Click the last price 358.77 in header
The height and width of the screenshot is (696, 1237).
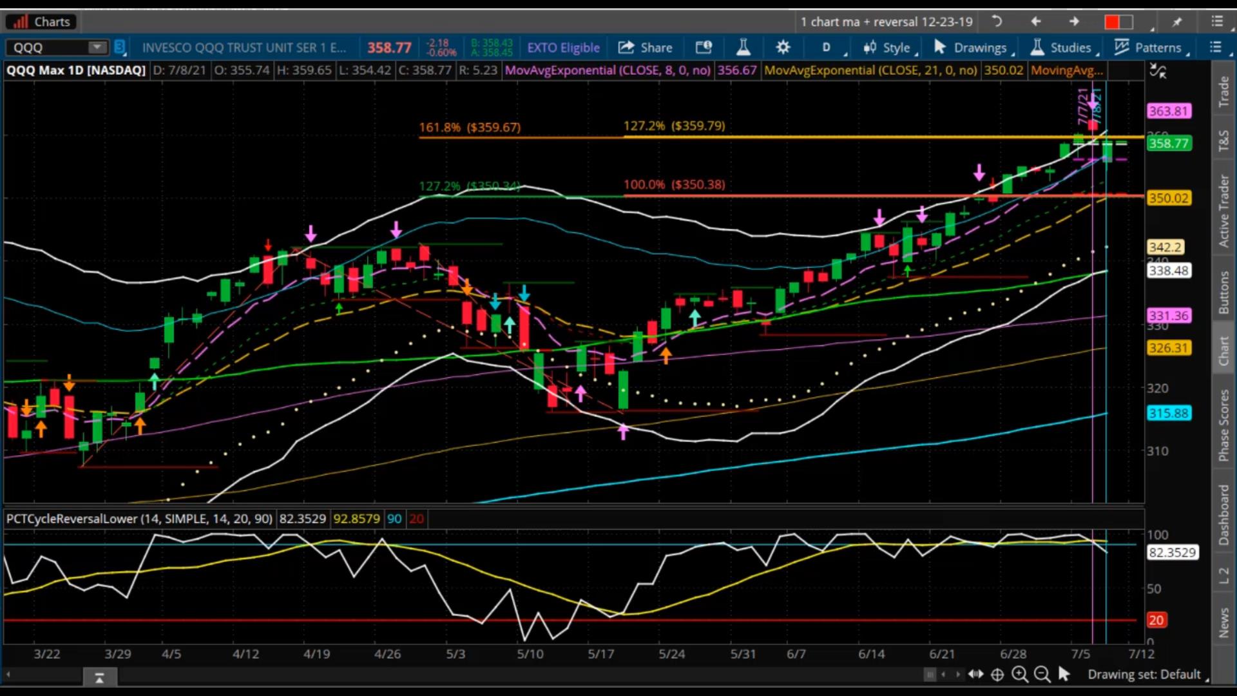click(x=389, y=48)
